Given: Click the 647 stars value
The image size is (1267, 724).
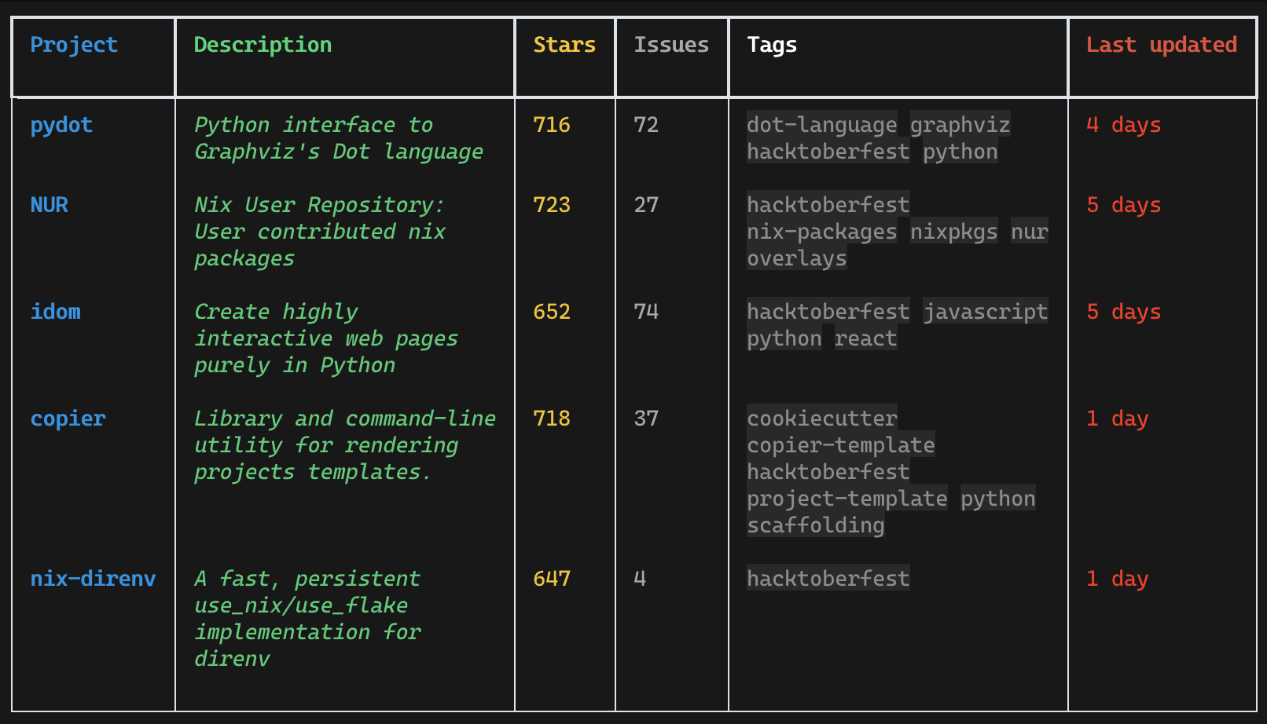Looking at the screenshot, I should [552, 579].
